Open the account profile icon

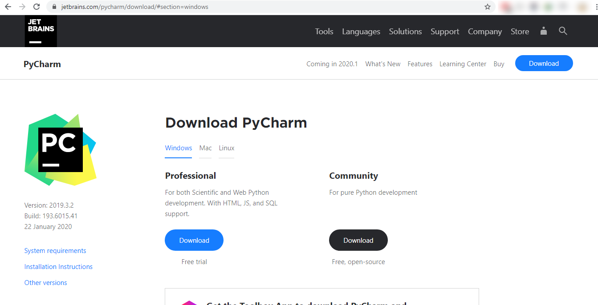(x=543, y=31)
